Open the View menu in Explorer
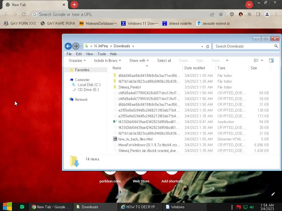 pyautogui.click(x=90, y=54)
